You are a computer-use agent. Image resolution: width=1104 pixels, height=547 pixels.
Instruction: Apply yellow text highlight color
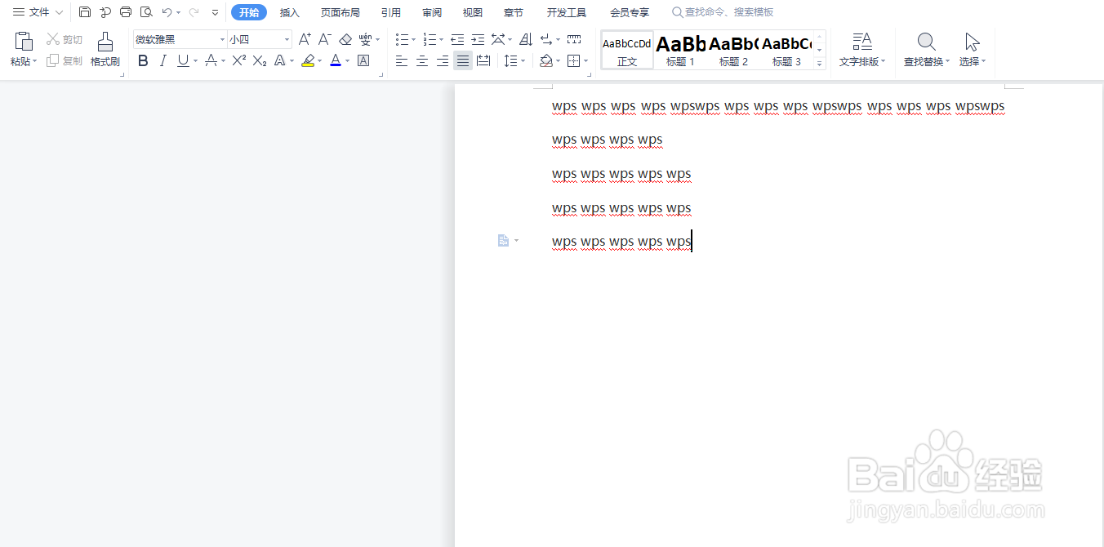(x=307, y=60)
